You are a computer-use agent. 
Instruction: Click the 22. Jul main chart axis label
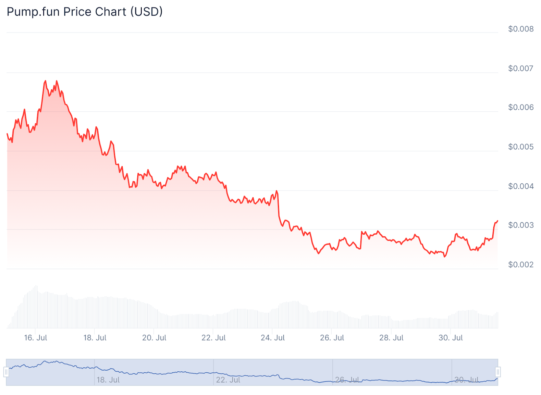pyautogui.click(x=214, y=338)
